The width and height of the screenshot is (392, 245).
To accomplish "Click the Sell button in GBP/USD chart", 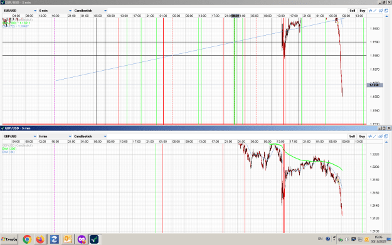I will [x=352, y=137].
